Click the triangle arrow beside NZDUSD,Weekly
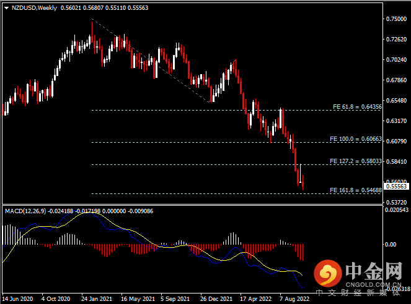The image size is (411, 304). click(7, 8)
